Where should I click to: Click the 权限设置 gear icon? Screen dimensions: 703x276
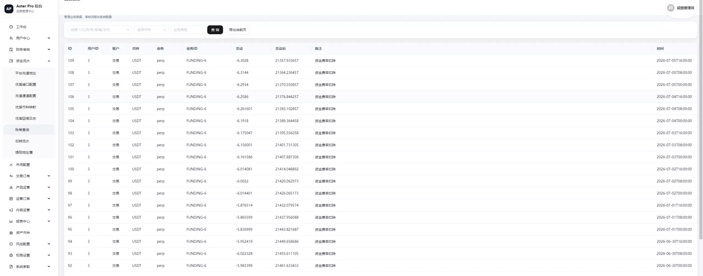(x=11, y=255)
